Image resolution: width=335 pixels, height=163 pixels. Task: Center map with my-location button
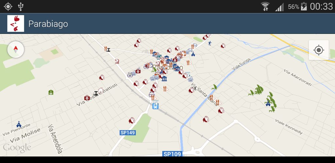coord(319,50)
